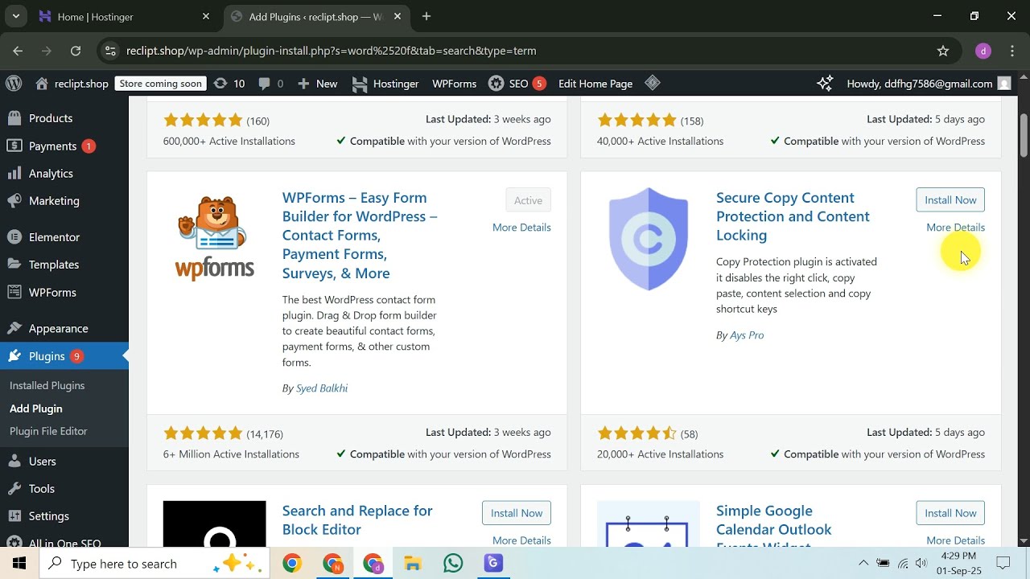Install Search and Replace for Block Editor
Viewport: 1030px width, 579px height.
(x=517, y=513)
